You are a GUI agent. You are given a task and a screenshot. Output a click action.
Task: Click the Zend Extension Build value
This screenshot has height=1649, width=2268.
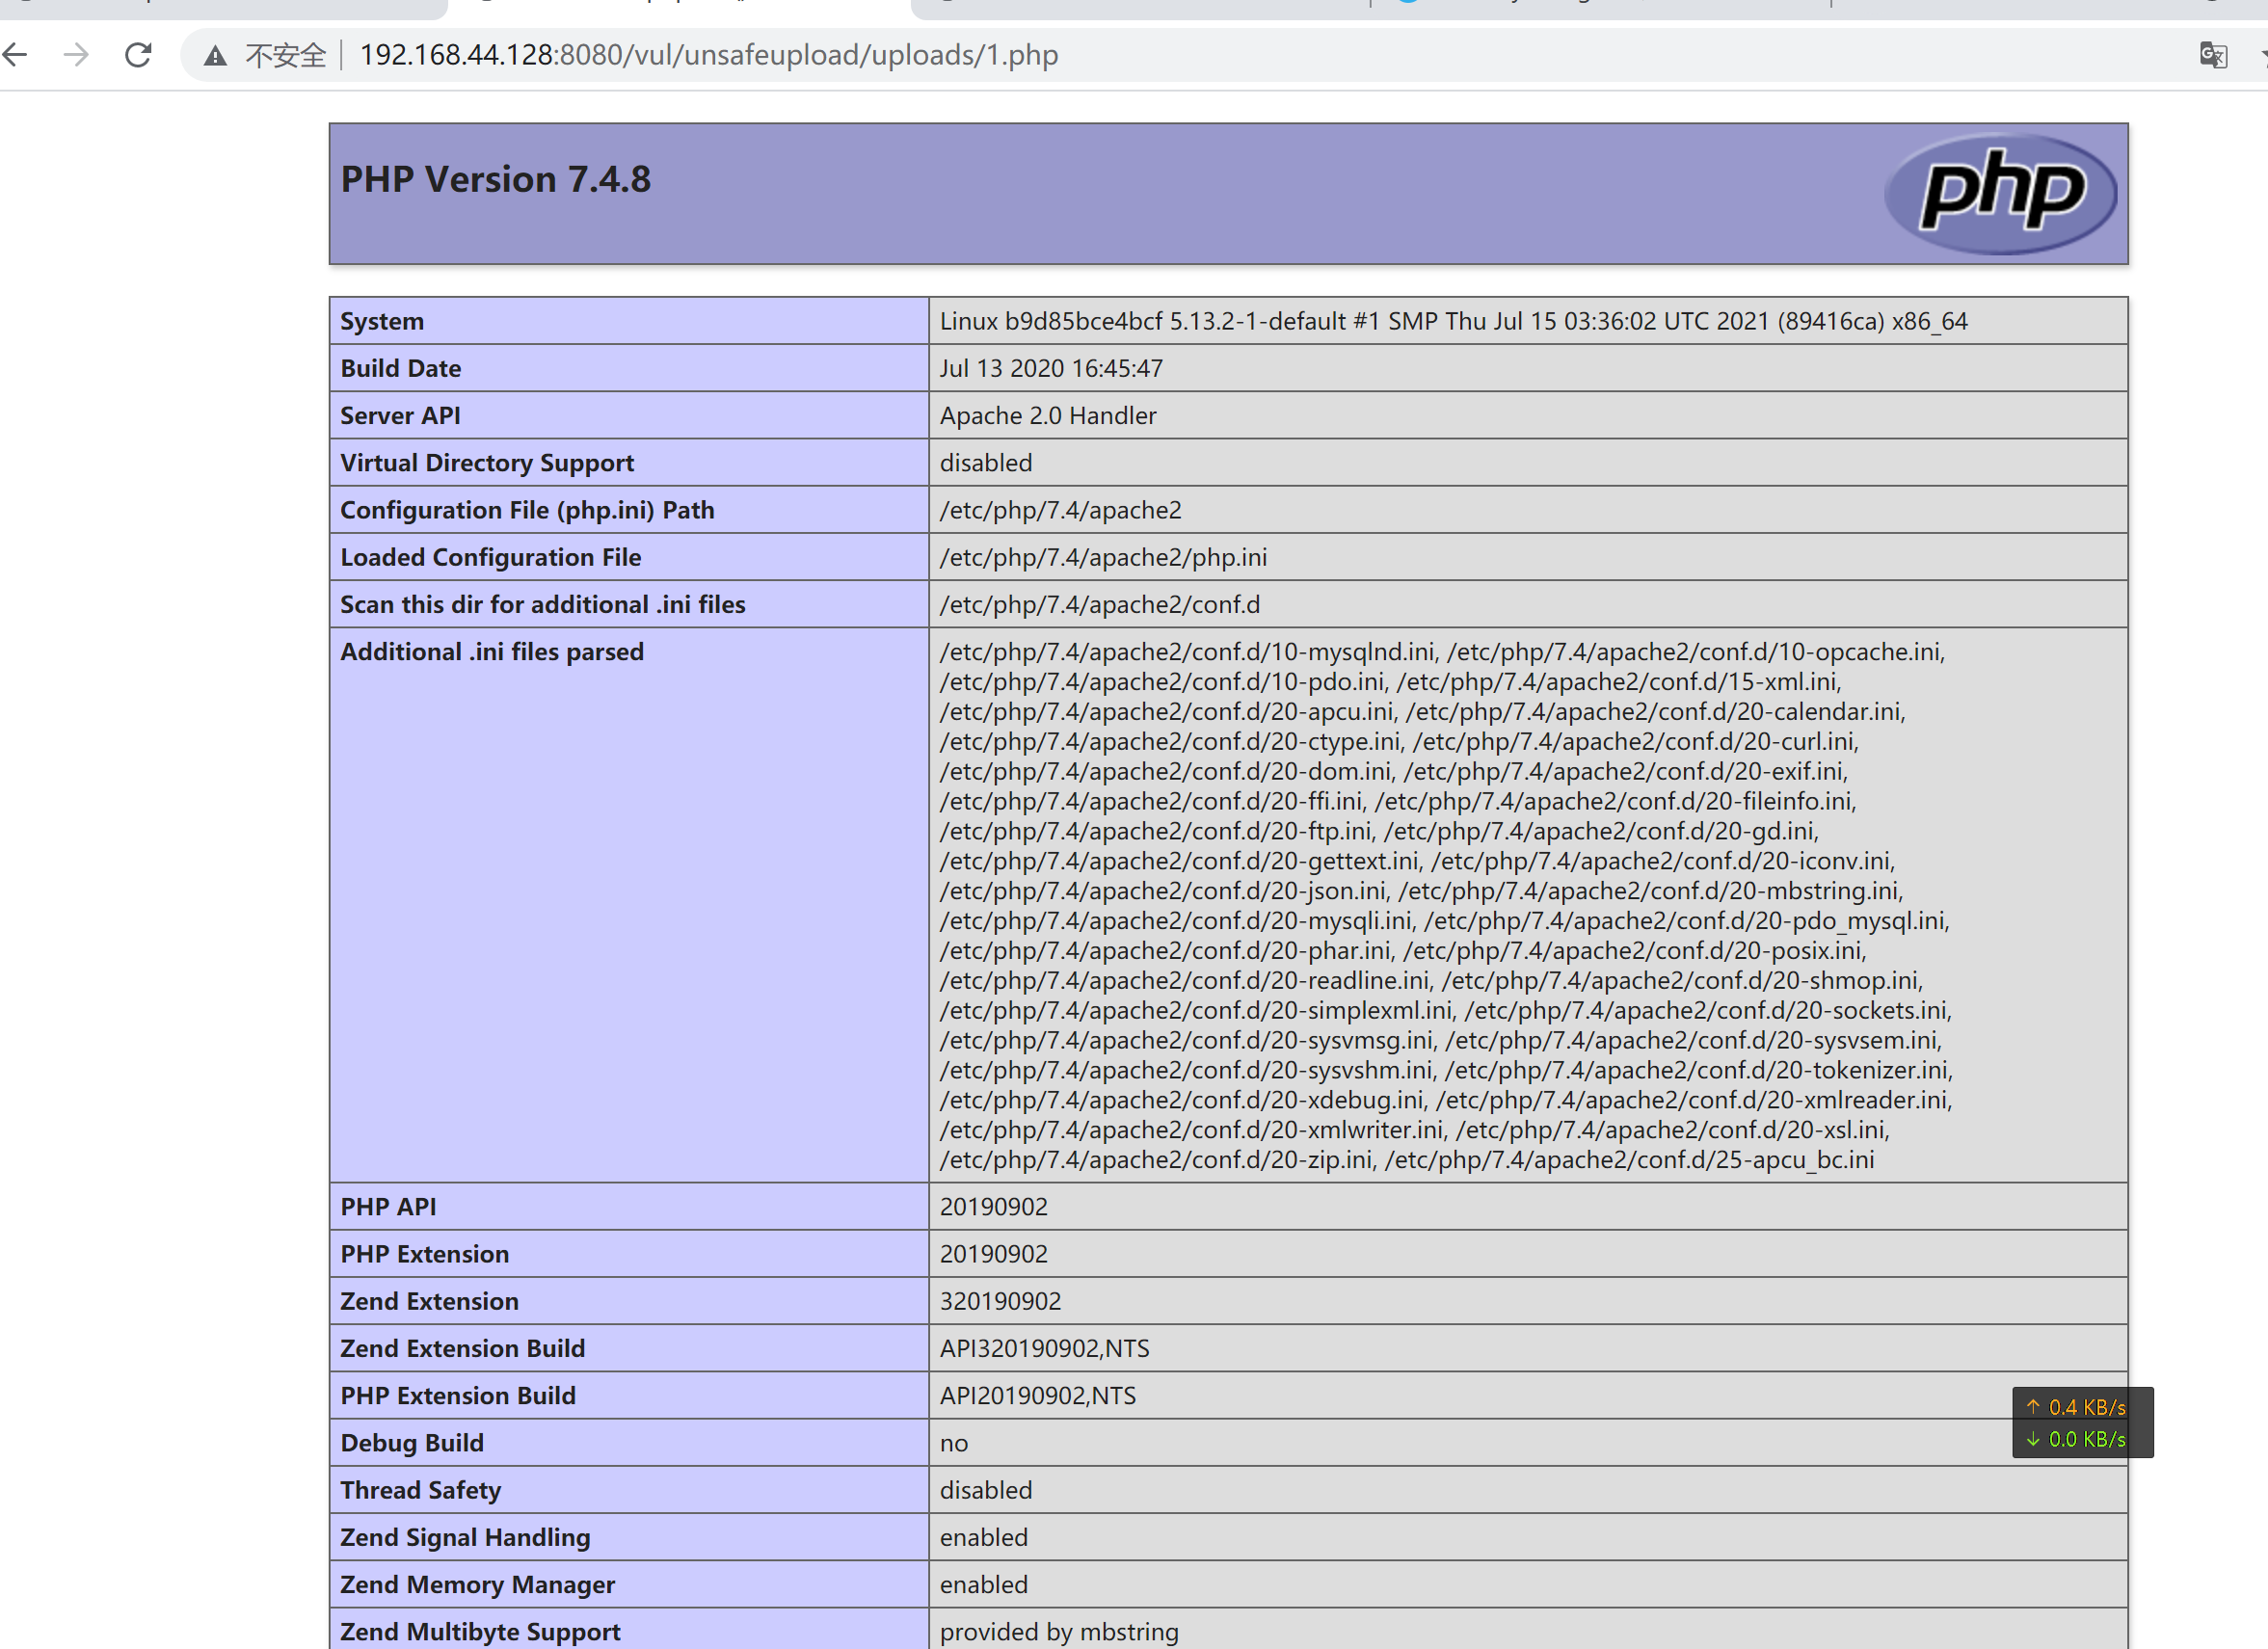[1044, 1348]
